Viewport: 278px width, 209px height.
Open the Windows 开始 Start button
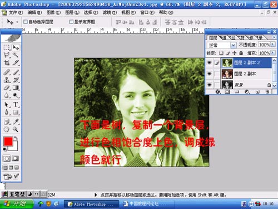click(x=17, y=203)
